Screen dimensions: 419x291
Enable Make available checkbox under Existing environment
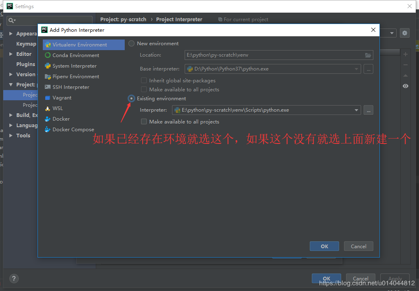coord(144,121)
